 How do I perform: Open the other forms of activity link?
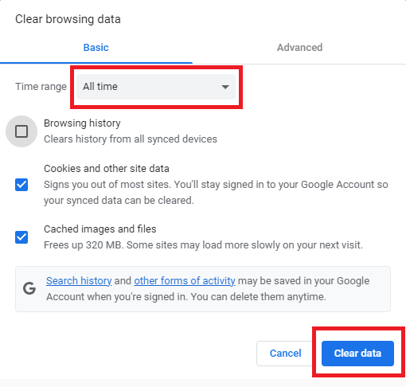[185, 281]
